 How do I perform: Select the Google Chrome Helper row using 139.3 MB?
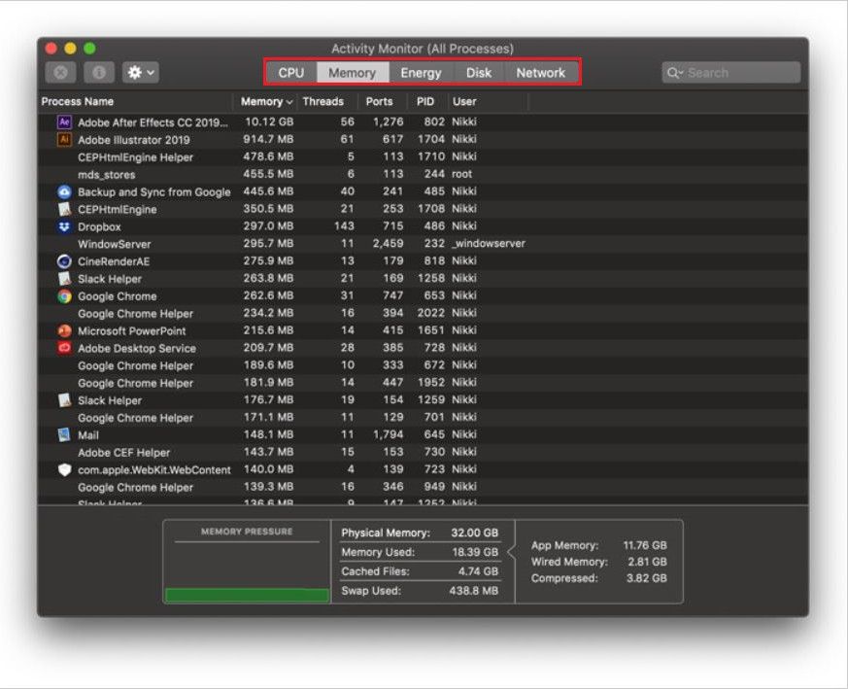(x=423, y=487)
